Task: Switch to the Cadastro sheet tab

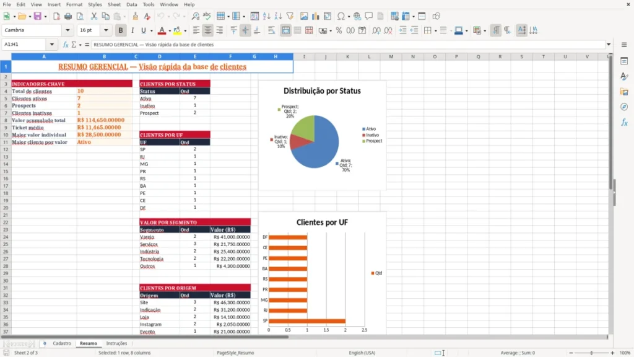Action: [x=62, y=343]
